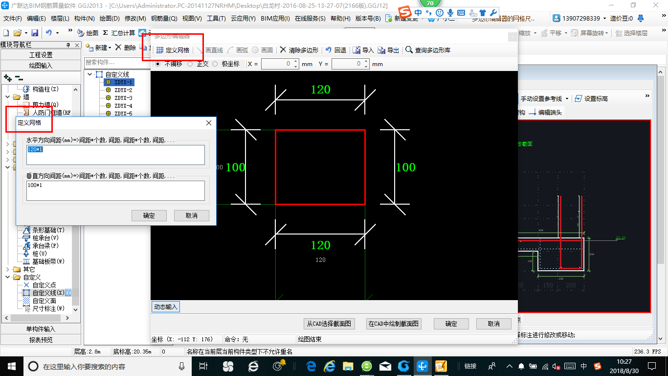Image resolution: width=668 pixels, height=376 pixels.
Task: Select ZDYX-3 in the component list
Action: coord(123,98)
